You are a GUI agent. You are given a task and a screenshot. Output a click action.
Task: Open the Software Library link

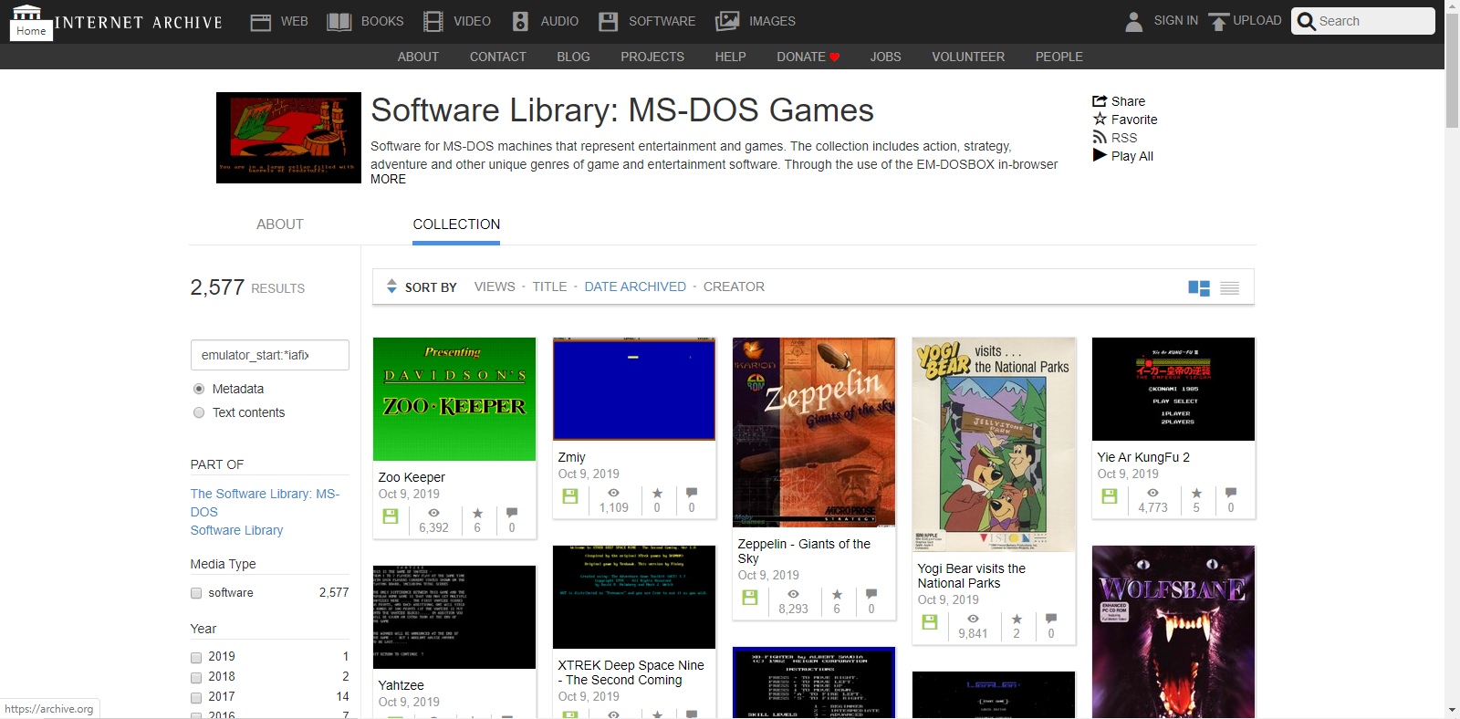pos(236,530)
